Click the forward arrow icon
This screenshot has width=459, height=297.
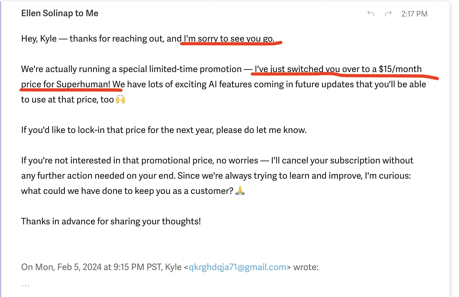[388, 14]
